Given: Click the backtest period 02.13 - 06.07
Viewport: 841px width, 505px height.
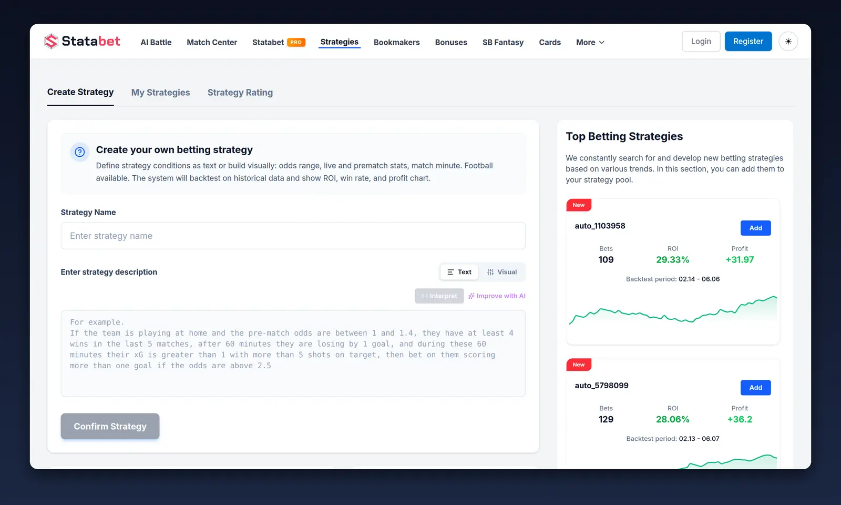Looking at the screenshot, I should coord(699,439).
